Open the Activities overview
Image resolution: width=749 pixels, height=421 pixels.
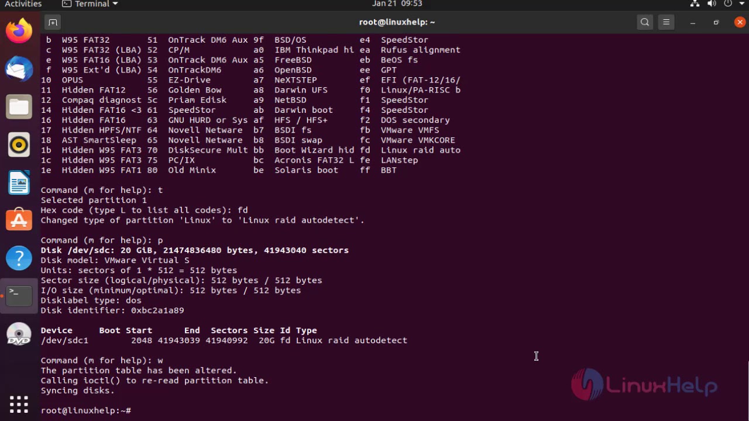coord(23,4)
